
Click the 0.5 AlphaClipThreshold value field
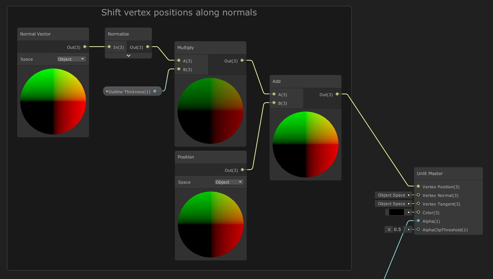pos(397,229)
